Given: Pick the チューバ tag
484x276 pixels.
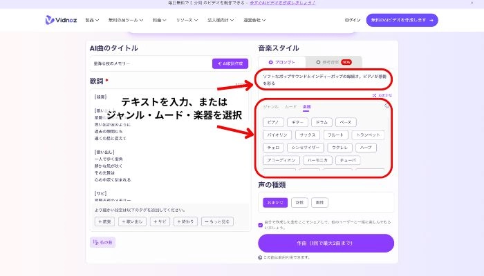Looking at the screenshot, I should click(348, 160).
